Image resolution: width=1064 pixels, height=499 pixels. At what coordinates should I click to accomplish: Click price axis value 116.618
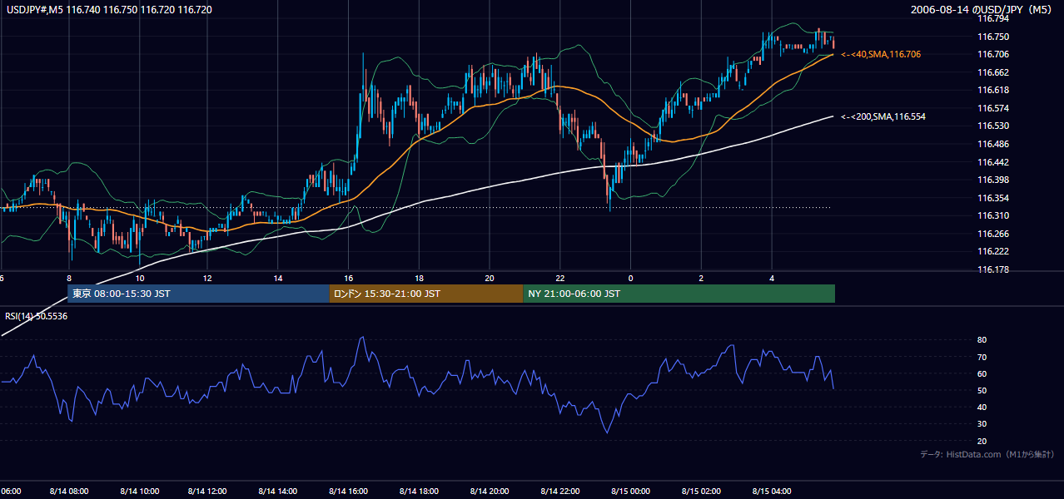coord(992,90)
